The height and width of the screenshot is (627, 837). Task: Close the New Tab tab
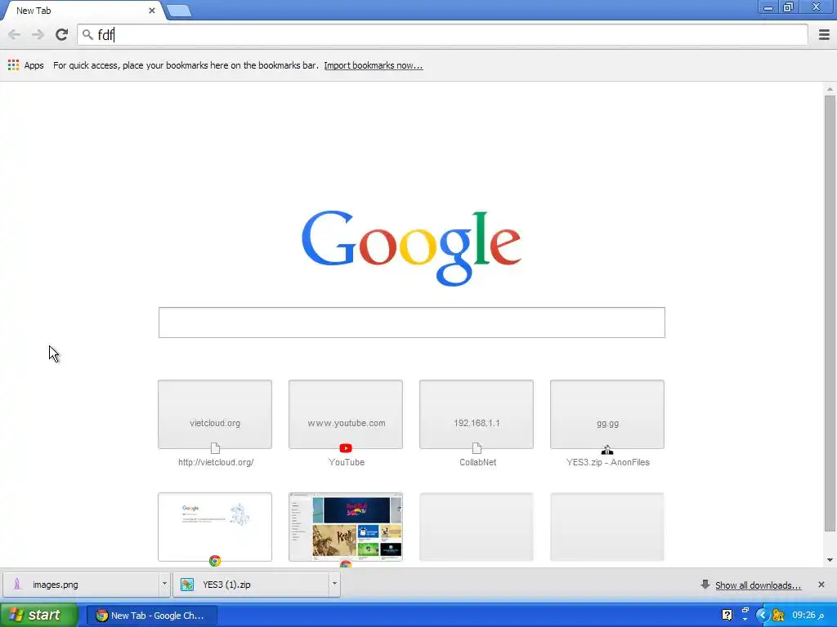coord(151,11)
